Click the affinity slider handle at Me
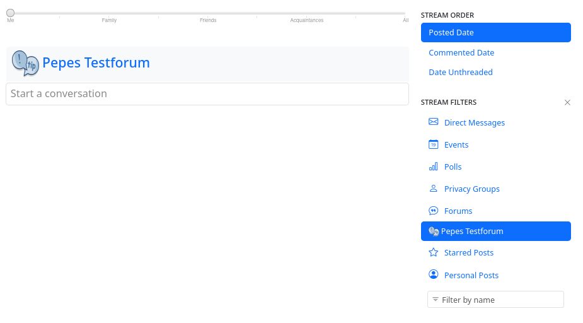 [x=11, y=13]
